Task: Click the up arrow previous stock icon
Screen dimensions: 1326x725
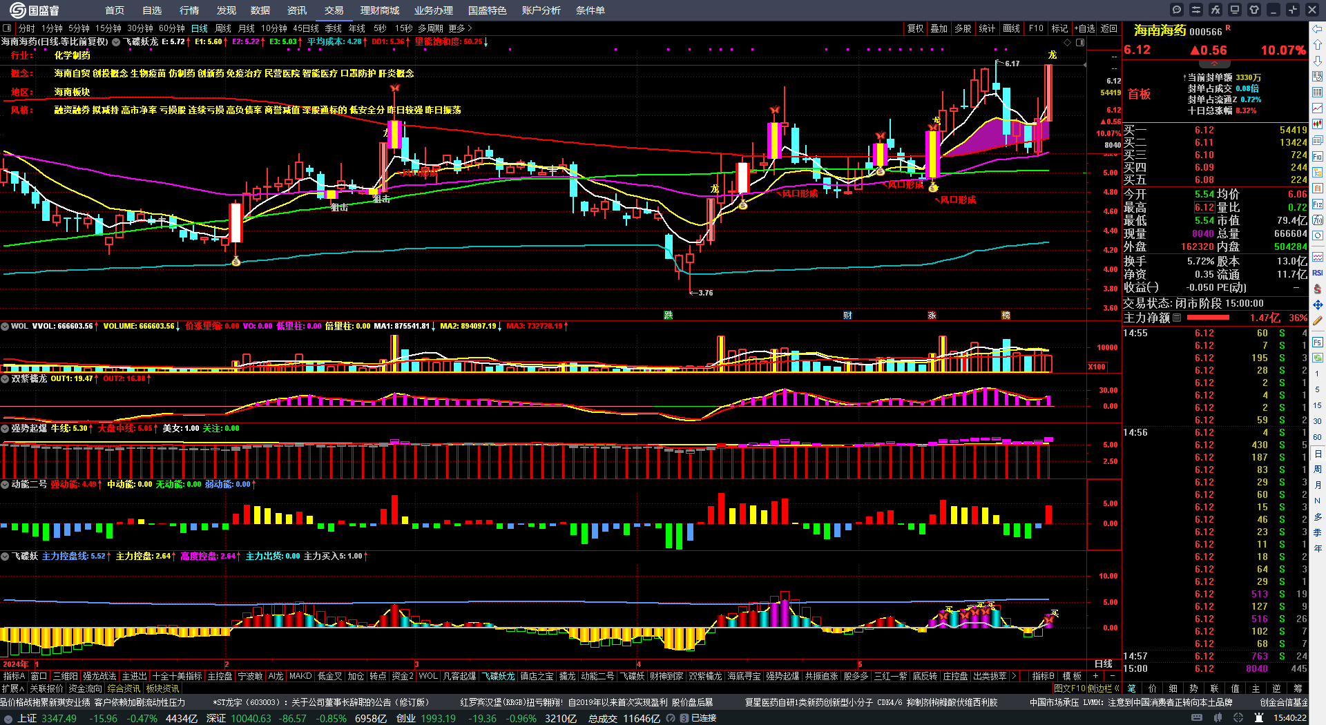Action: click(1318, 44)
